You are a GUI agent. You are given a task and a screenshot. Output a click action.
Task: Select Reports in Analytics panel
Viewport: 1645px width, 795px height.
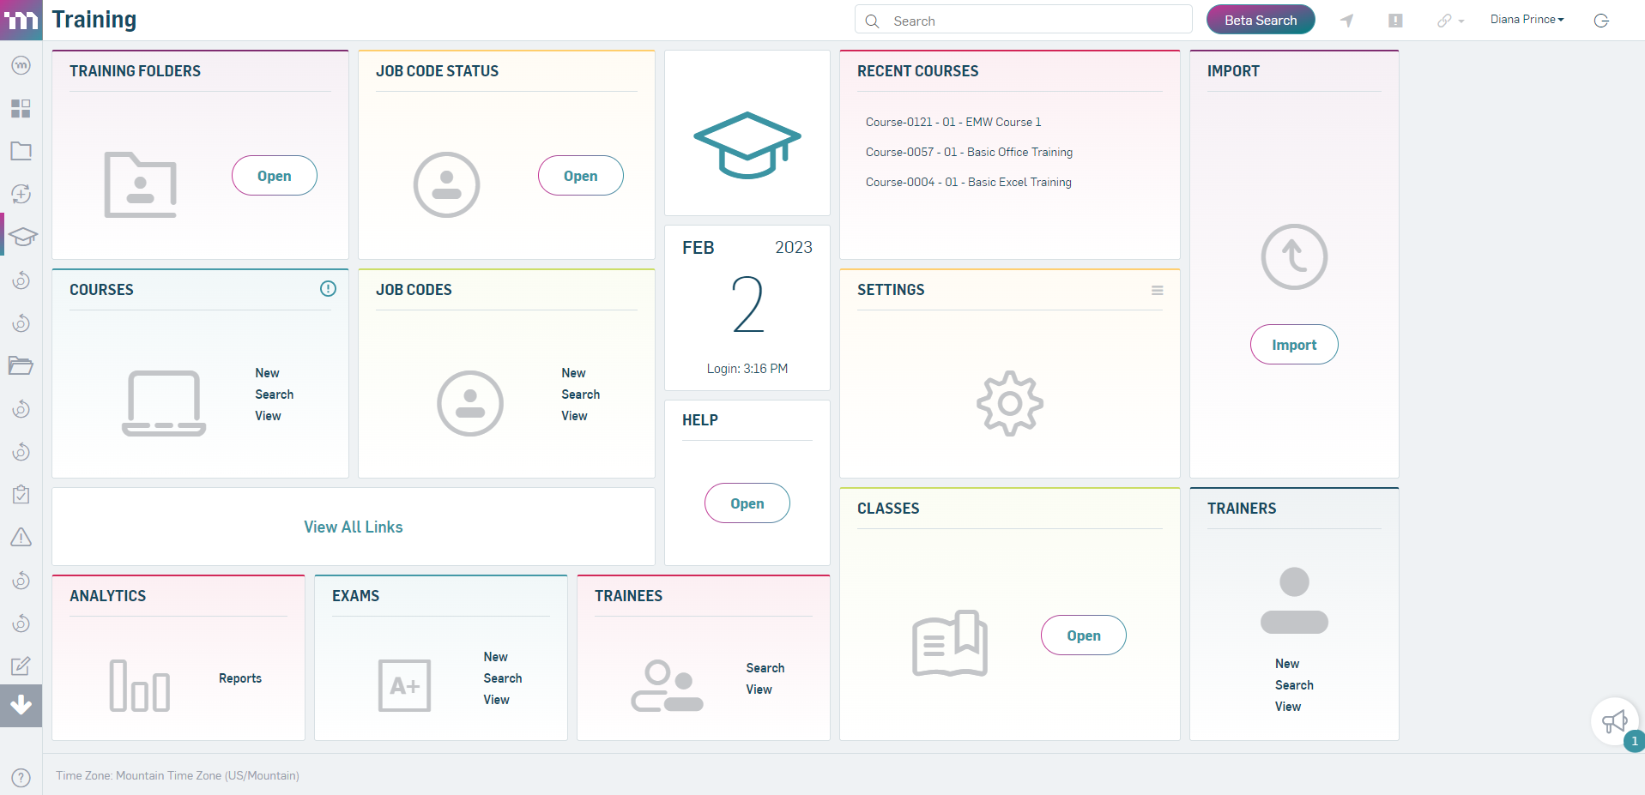click(x=239, y=678)
